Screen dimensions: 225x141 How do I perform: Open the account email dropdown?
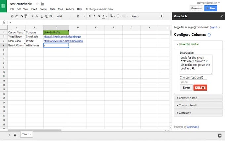(x=208, y=3)
